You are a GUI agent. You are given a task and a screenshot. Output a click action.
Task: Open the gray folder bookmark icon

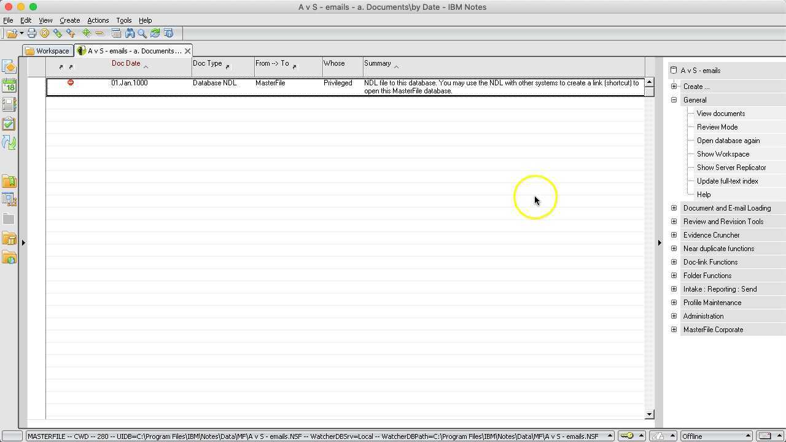coord(9,219)
